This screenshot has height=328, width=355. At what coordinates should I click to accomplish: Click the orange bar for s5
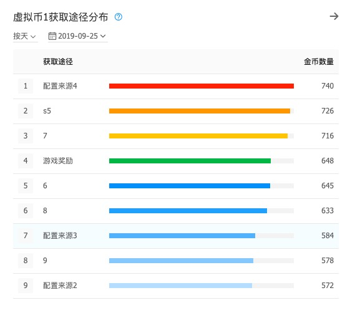tap(200, 111)
